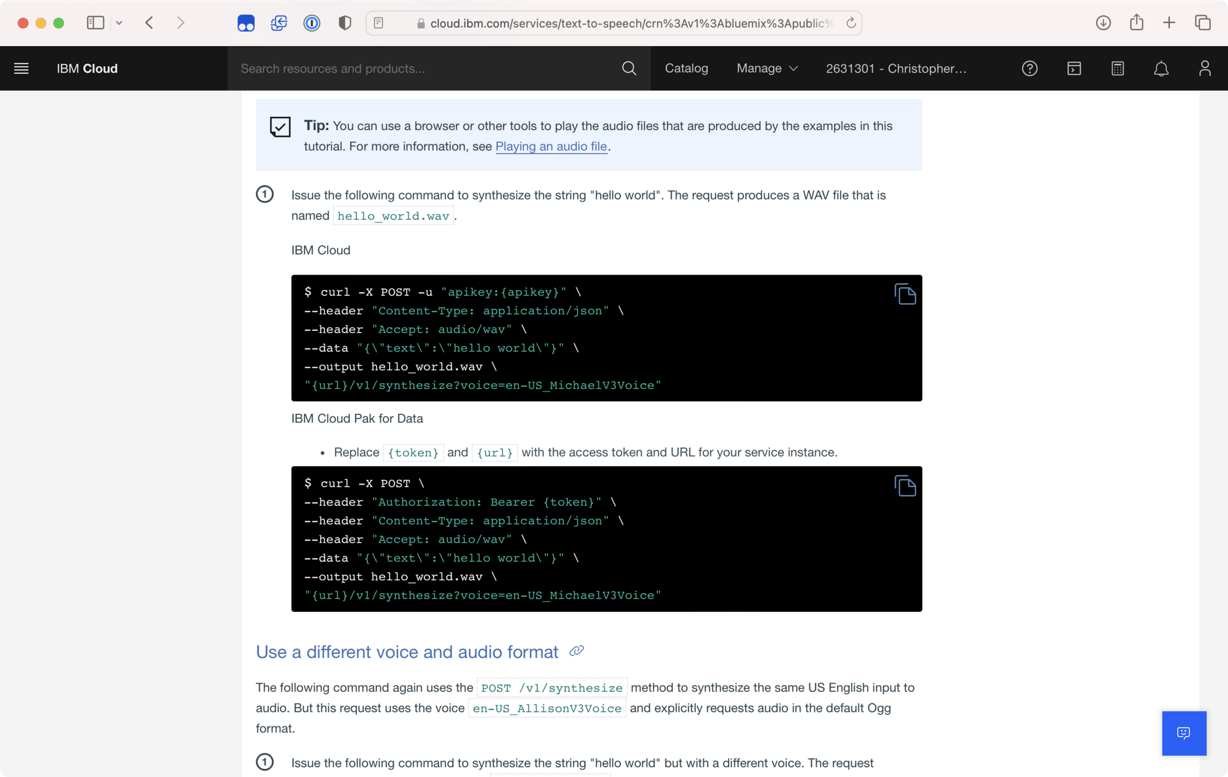This screenshot has height=777, width=1228.
Task: Open the Help question mark icon
Action: (x=1029, y=68)
